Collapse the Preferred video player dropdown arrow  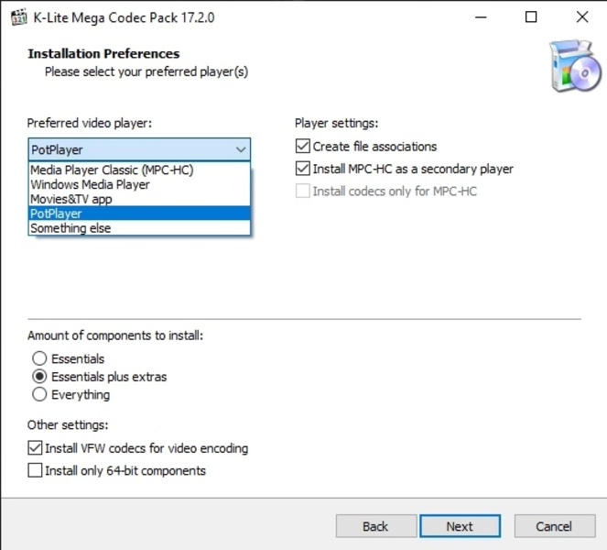pos(241,149)
